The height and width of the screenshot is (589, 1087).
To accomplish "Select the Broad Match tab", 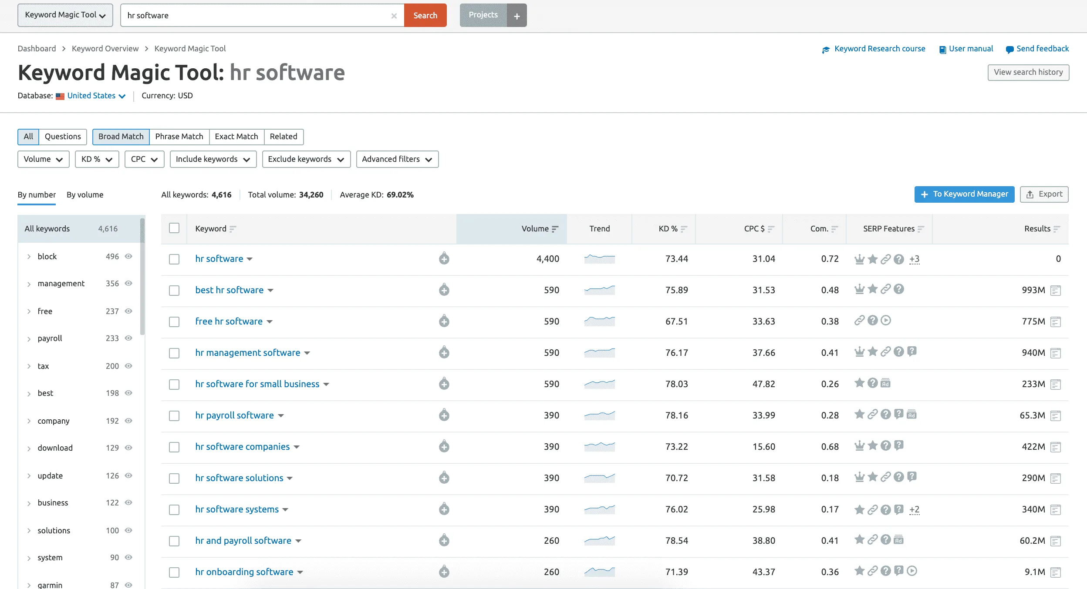I will coord(121,137).
